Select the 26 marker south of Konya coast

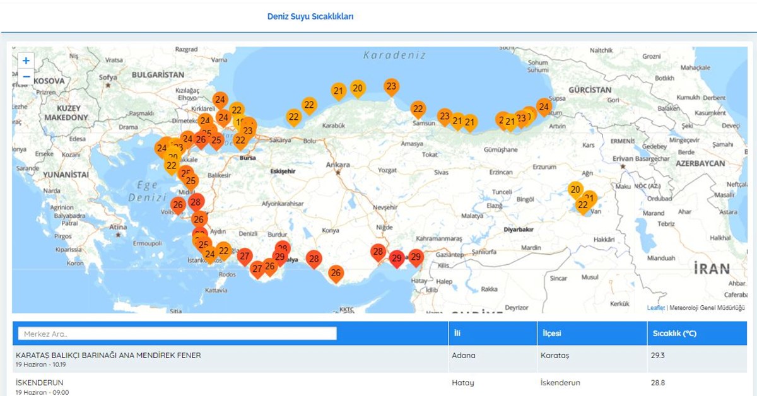click(x=336, y=274)
